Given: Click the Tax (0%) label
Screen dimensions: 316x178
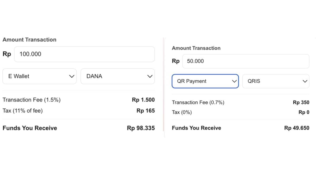Looking at the screenshot, I should [182, 112].
